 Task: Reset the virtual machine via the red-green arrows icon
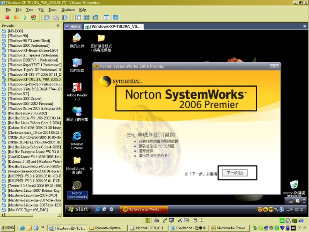(x=34, y=17)
